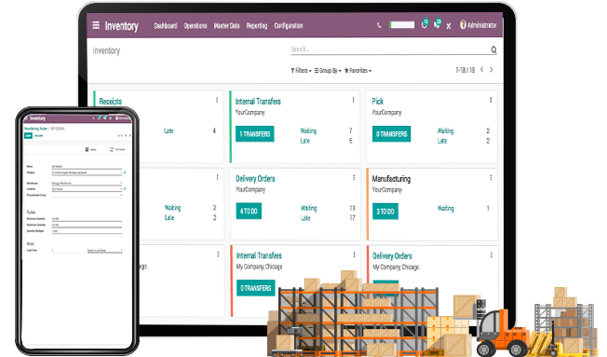The height and width of the screenshot is (357, 607).
Task: Click the 3 TO DO button
Action: point(385,212)
